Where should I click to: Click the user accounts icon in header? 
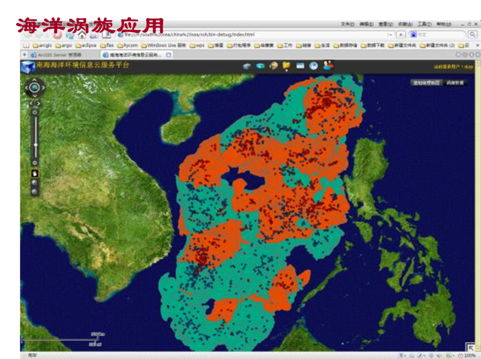click(x=328, y=65)
